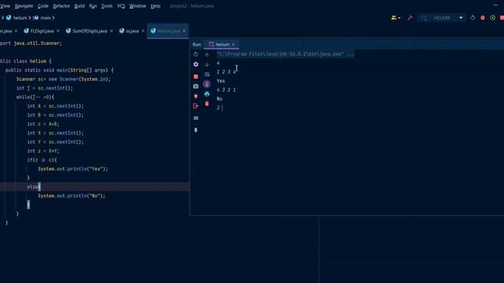The width and height of the screenshot is (504, 283).
Task: Close the ss.java tab
Action: coord(143,31)
